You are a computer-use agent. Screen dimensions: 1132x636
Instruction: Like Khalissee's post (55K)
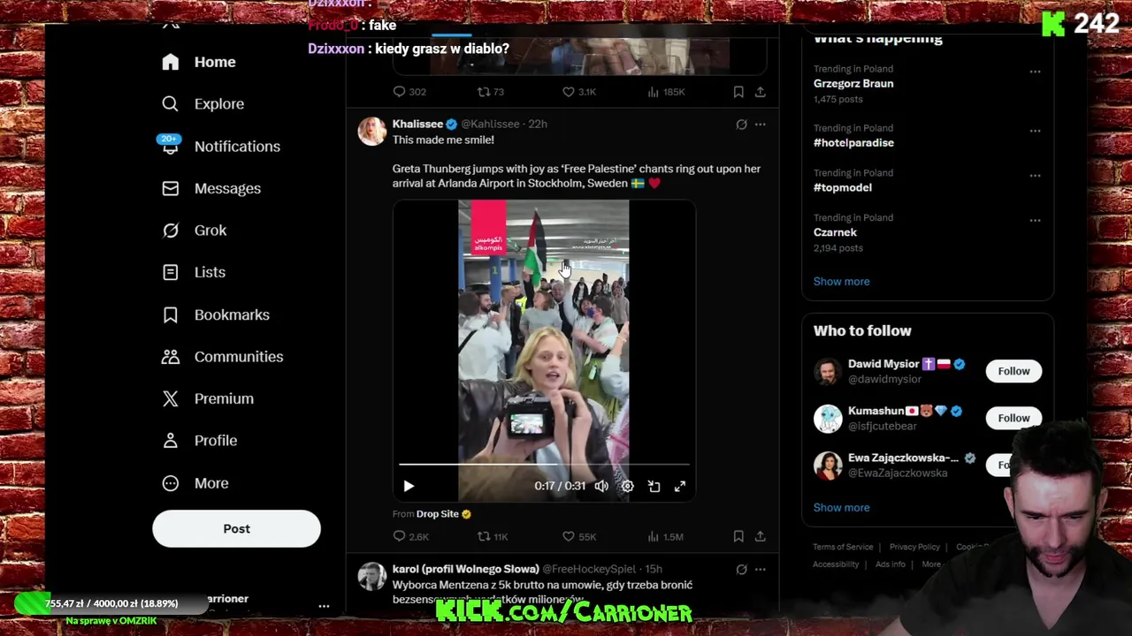point(579,536)
